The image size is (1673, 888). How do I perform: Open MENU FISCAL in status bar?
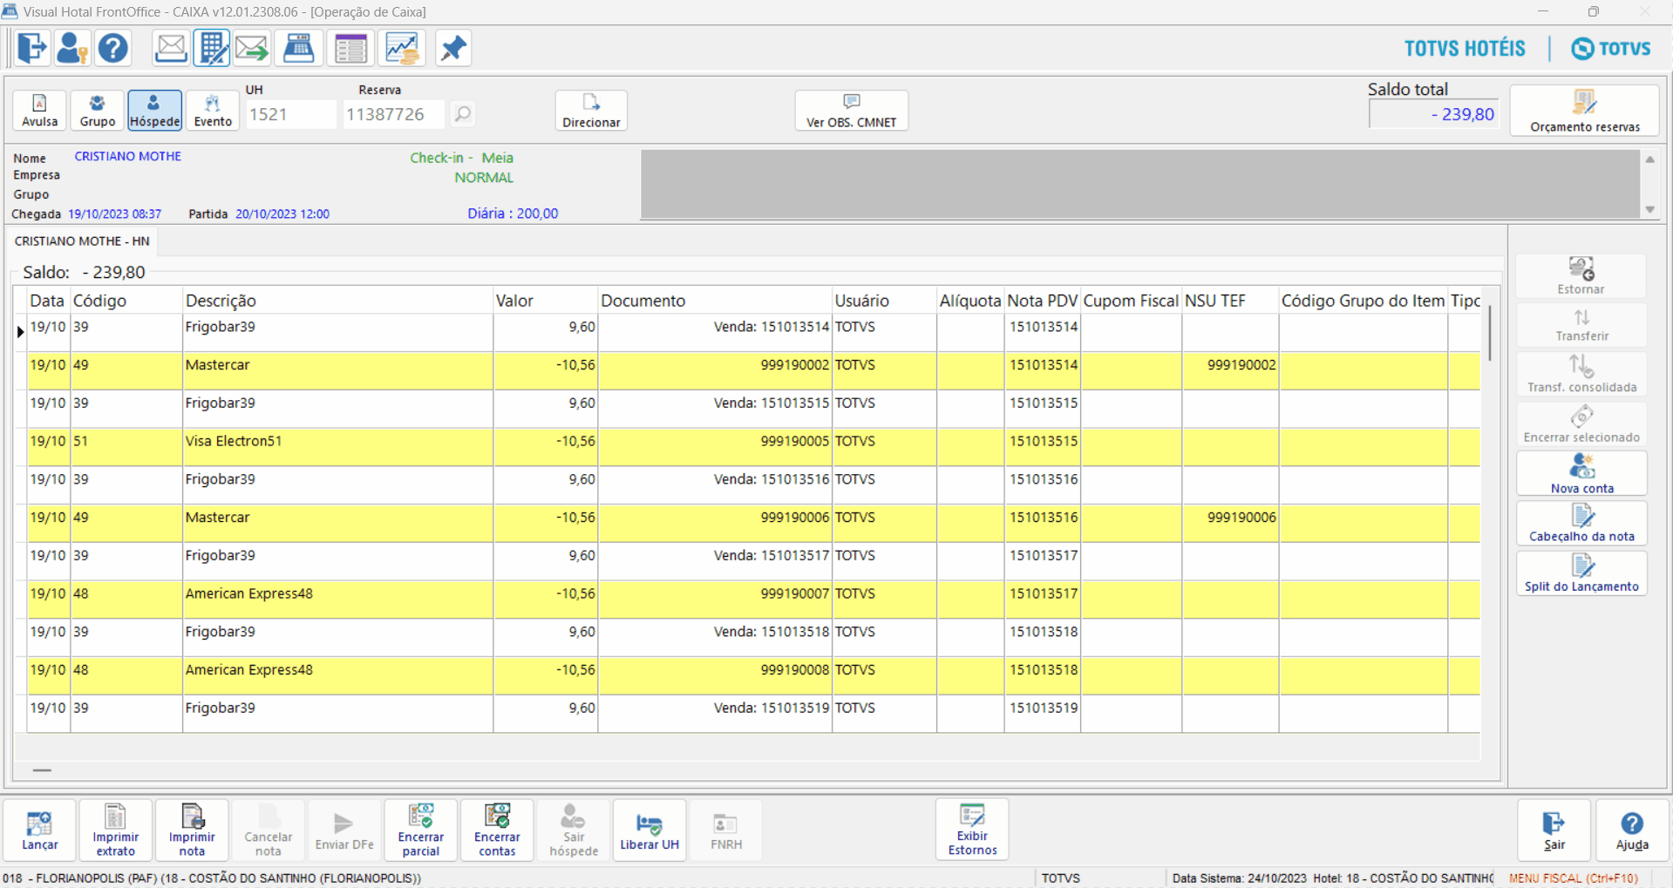point(1573,878)
